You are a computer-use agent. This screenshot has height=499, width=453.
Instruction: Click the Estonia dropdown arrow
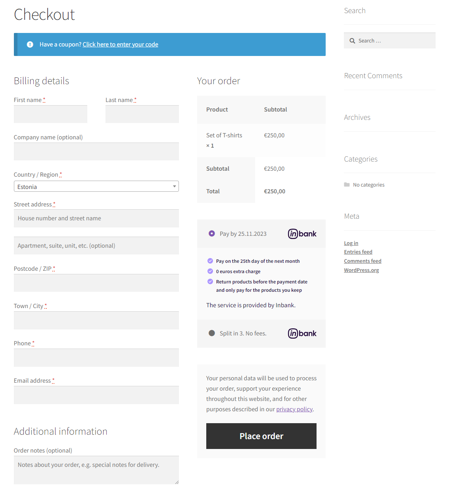pos(174,187)
